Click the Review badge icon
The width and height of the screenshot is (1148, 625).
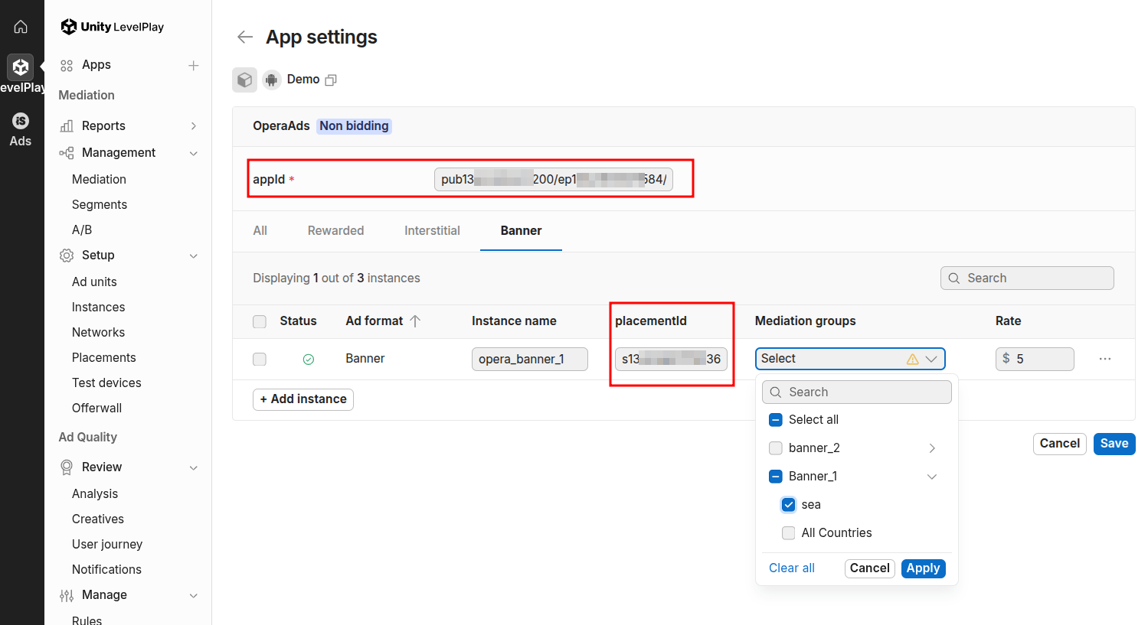[x=67, y=467]
